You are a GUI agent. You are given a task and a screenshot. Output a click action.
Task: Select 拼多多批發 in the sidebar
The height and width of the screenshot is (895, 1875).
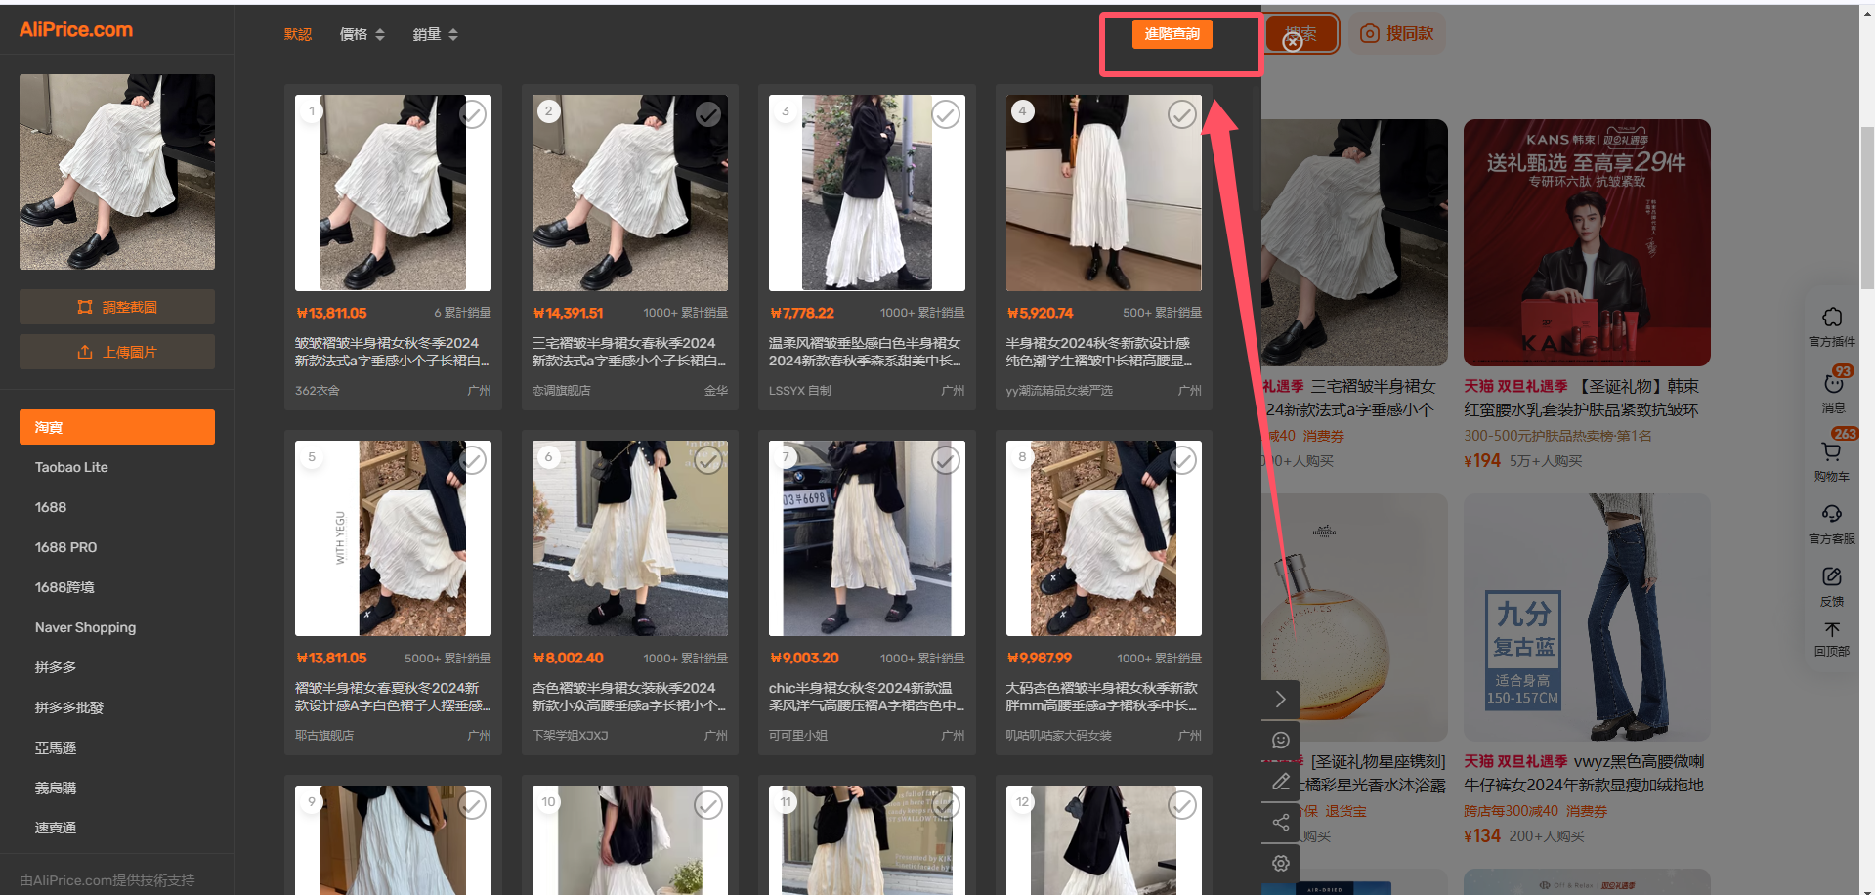(x=69, y=707)
